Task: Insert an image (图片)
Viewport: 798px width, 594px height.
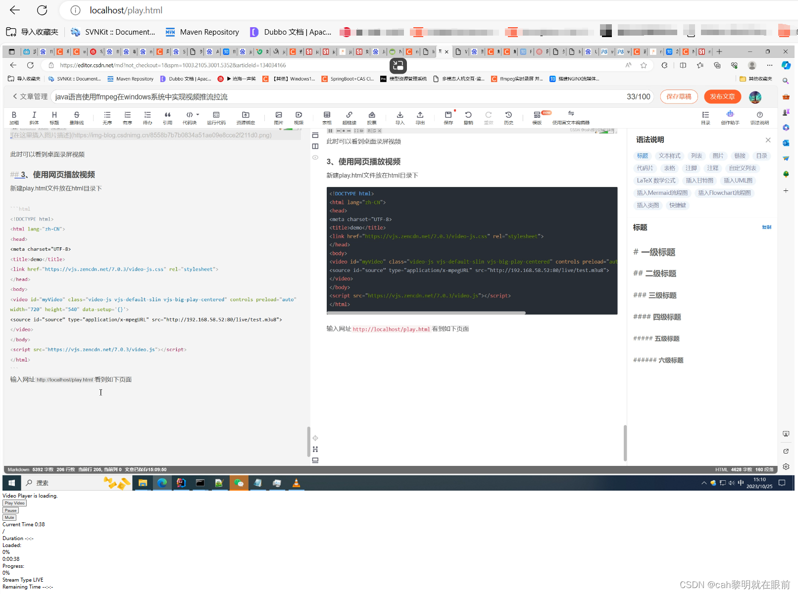Action: 279,118
